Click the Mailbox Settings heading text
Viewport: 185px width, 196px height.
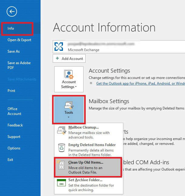(x=109, y=101)
